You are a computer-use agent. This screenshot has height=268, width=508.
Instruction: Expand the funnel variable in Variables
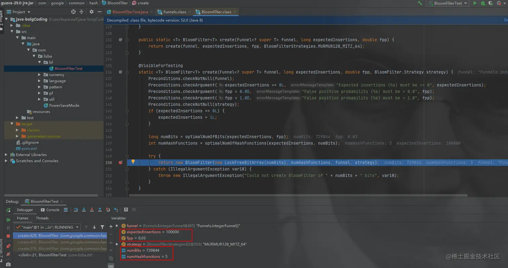click(x=117, y=226)
